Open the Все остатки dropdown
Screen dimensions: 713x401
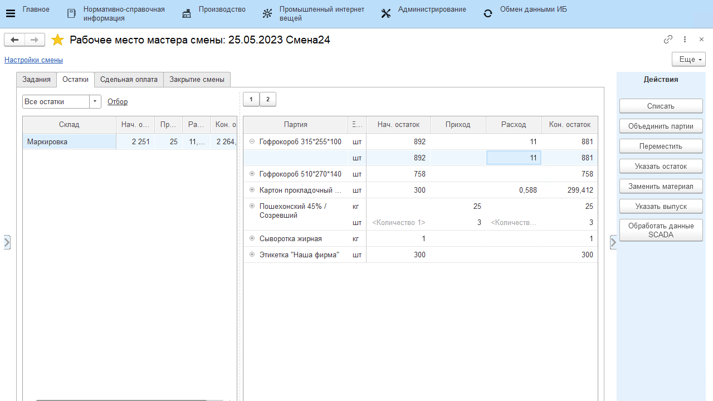pyautogui.click(x=95, y=102)
